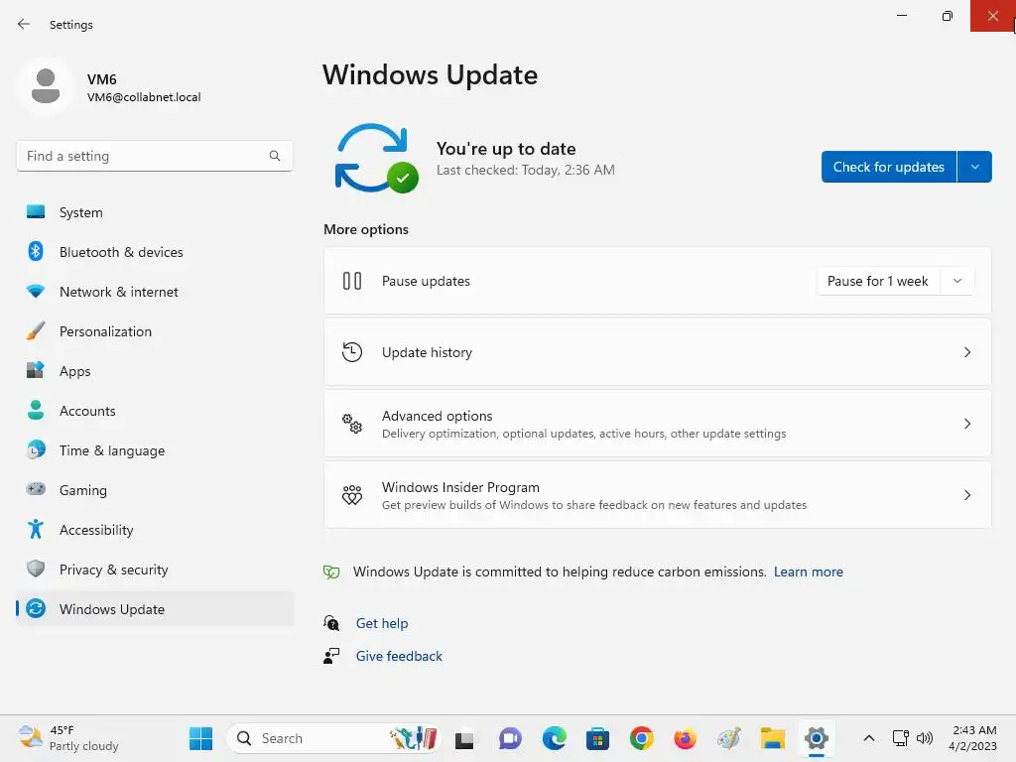Select Windows Update sync icon in sidebar
The width and height of the screenshot is (1016, 762).
coord(36,608)
